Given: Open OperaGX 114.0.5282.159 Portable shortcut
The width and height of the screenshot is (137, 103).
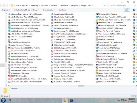Looking at the screenshot, I should coord(64,54).
